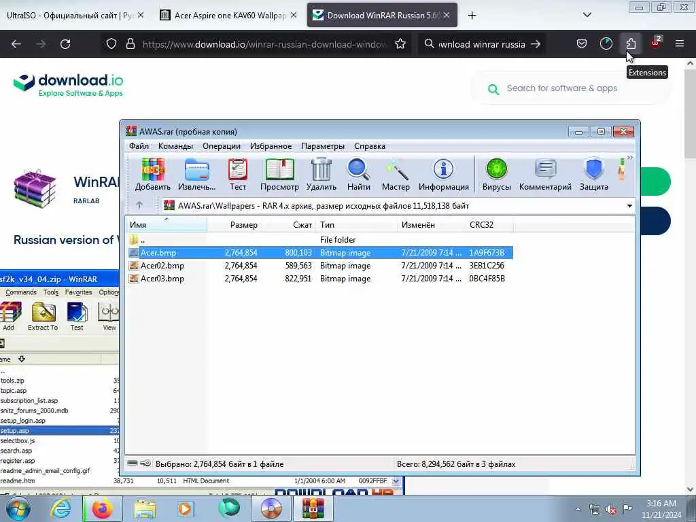Click the muted volume tray icon

(x=611, y=510)
